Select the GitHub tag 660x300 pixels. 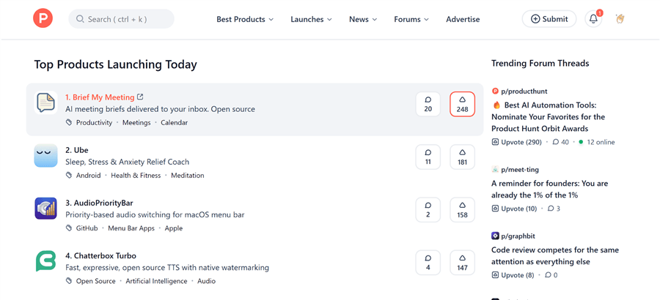coord(87,228)
